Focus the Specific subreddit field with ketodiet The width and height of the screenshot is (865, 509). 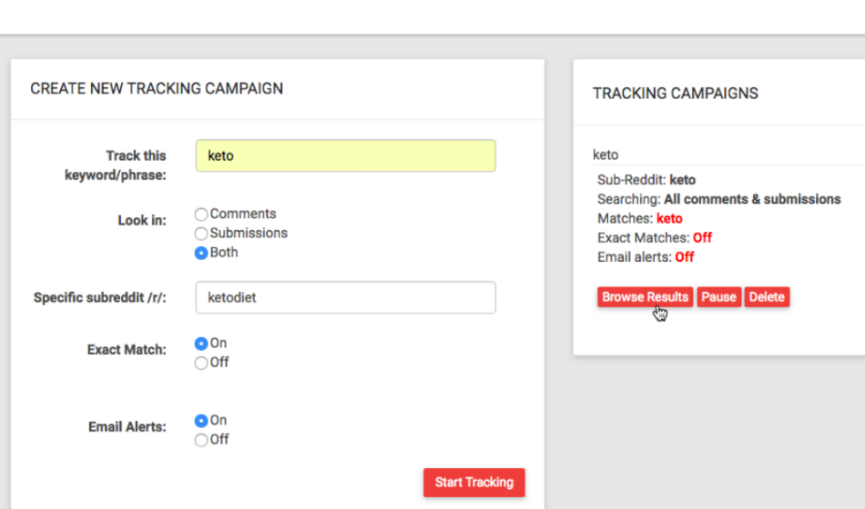(x=345, y=297)
